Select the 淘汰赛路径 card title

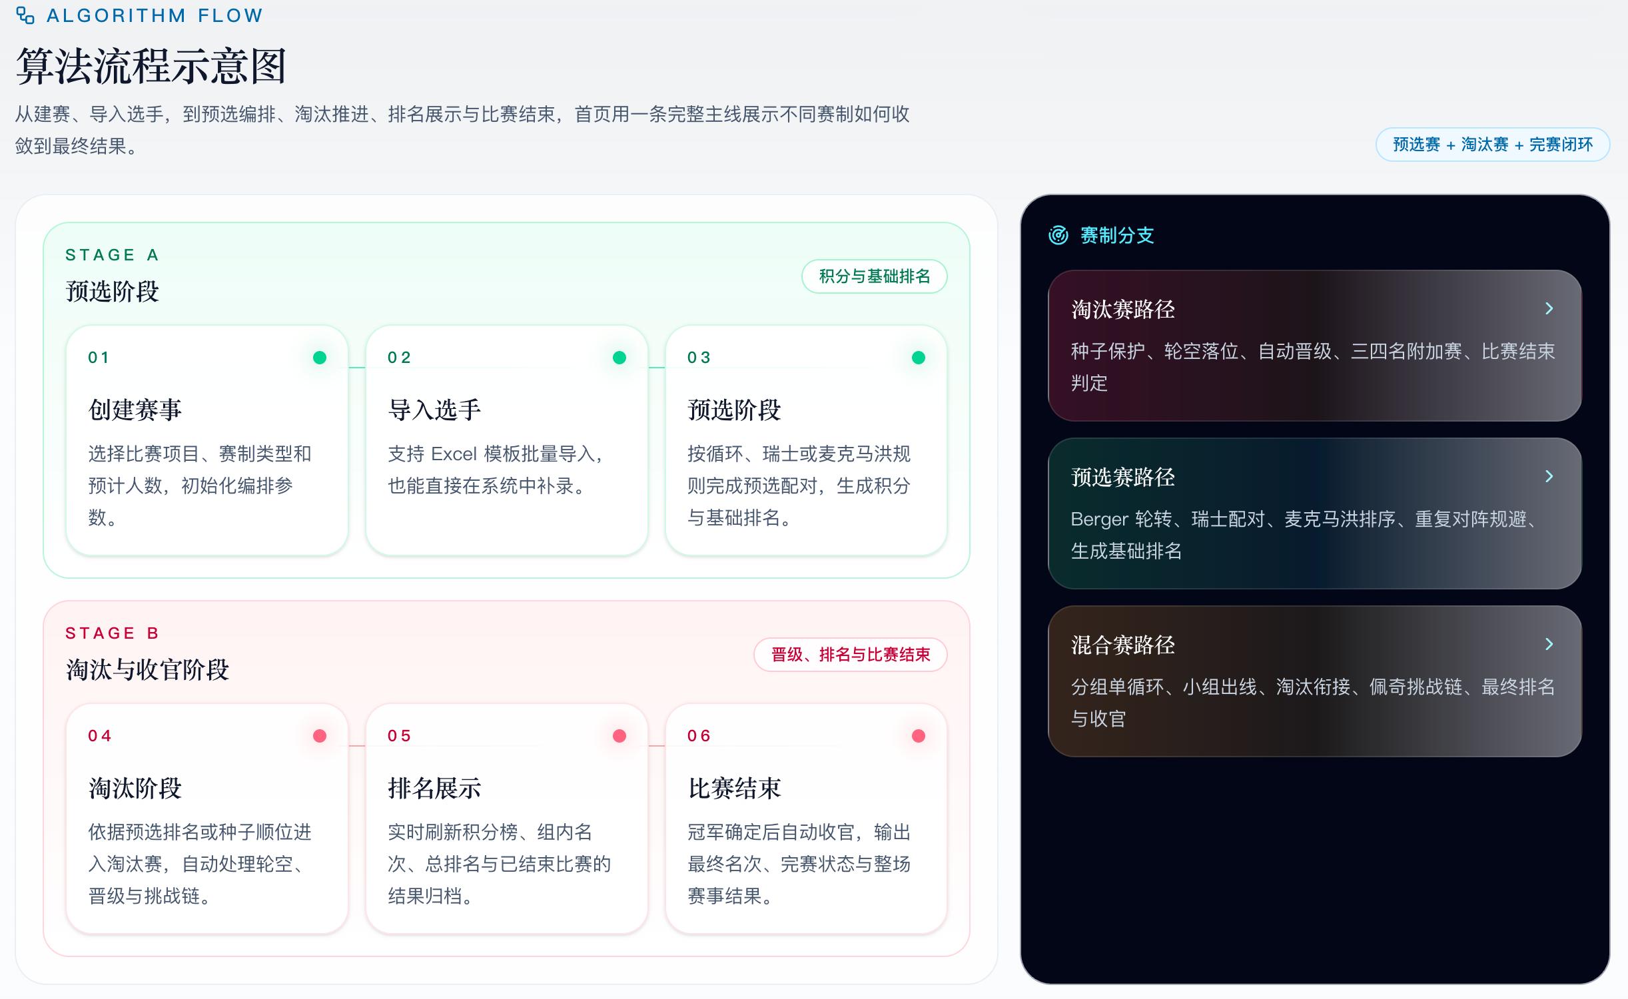[x=1123, y=309]
